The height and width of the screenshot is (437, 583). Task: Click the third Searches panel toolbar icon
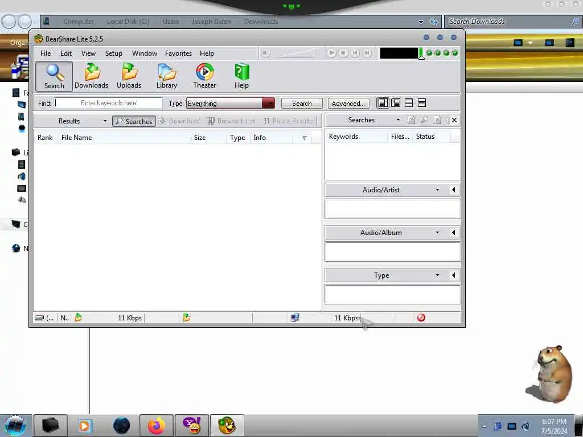438,120
